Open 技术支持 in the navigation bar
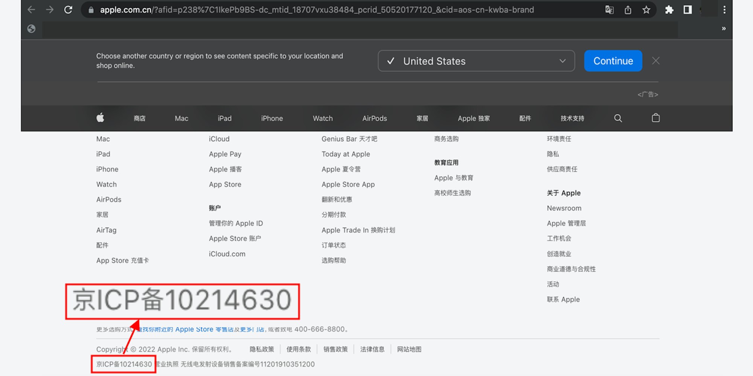Screen dimensions: 753x376 (572, 118)
